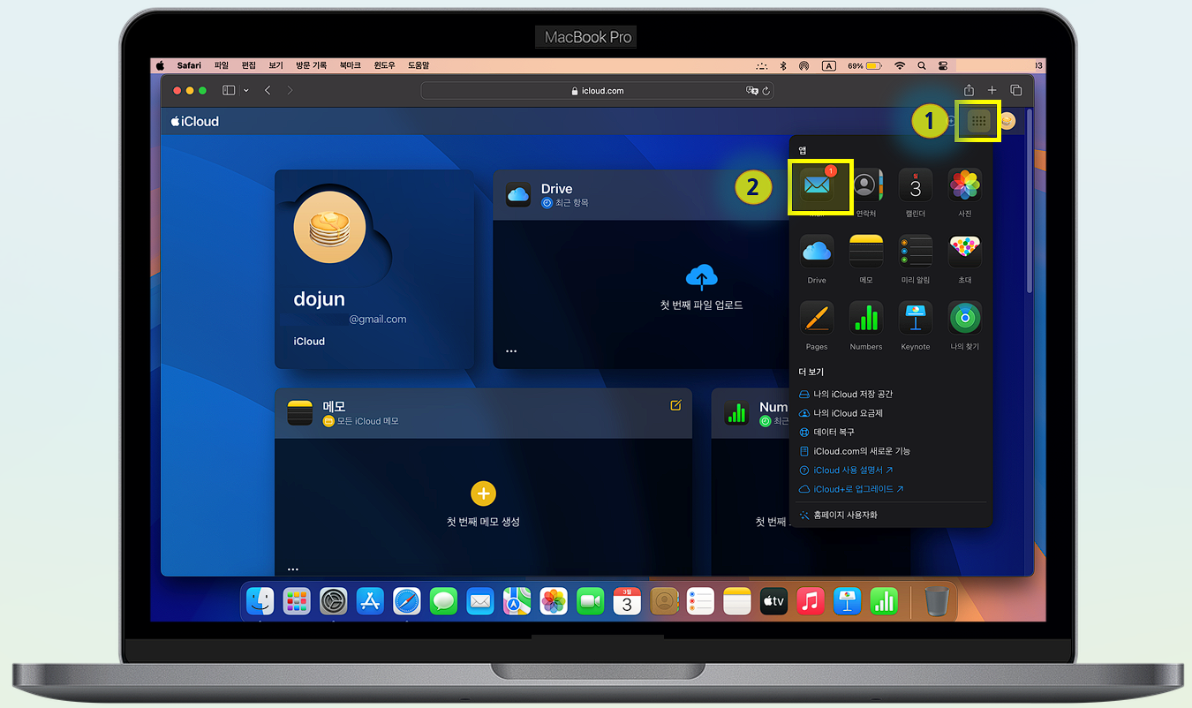Open iCloud 사용 설명서 link

coord(846,470)
